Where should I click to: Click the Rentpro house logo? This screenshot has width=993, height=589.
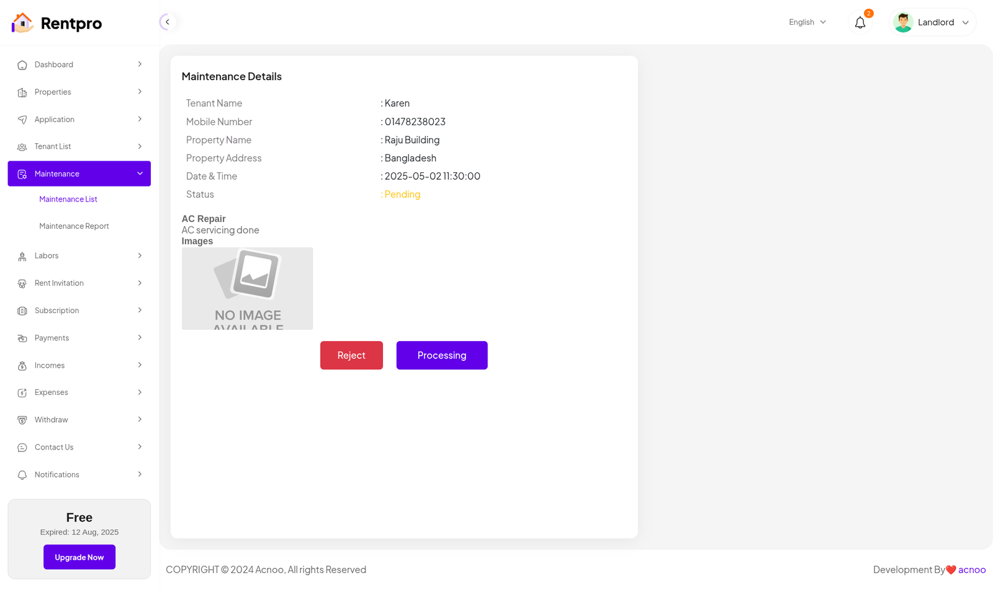(22, 23)
